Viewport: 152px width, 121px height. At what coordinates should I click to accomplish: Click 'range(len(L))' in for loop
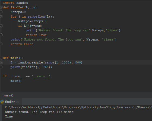click(40, 16)
